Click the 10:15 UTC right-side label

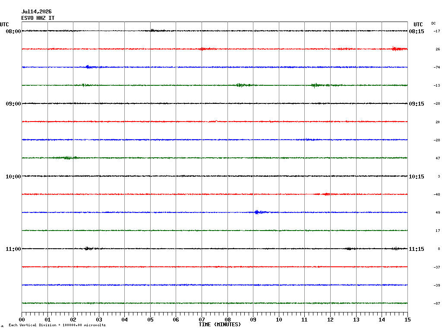(x=417, y=176)
